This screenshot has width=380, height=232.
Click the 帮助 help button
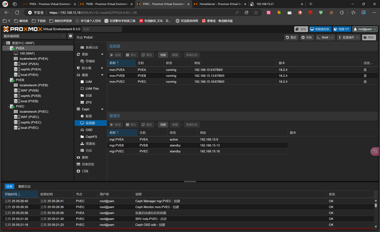coord(369,38)
